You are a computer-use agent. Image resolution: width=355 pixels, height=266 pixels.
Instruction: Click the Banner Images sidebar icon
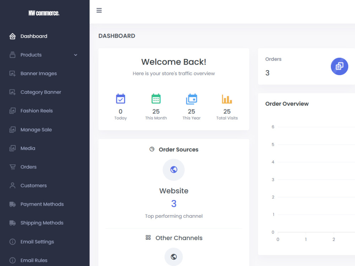12,73
